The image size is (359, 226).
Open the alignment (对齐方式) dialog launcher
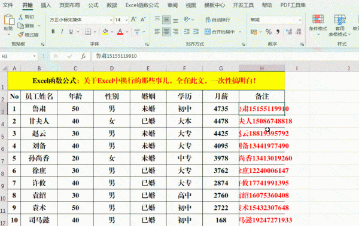(243, 44)
